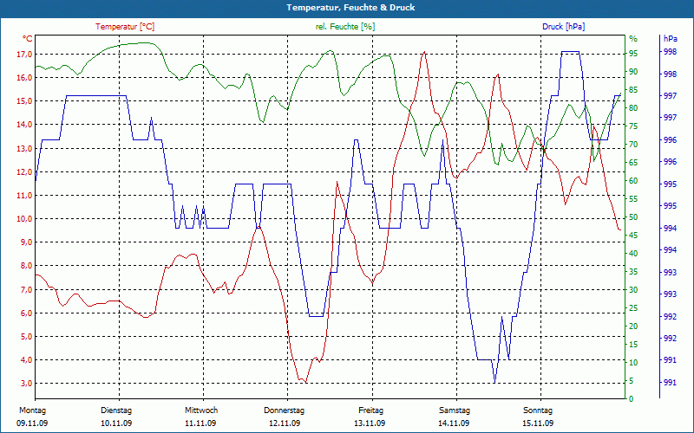The image size is (694, 433).
Task: Click temperature axis value "11,0"
Action: [24, 196]
